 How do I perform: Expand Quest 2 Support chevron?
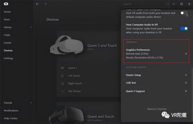tap(186, 91)
